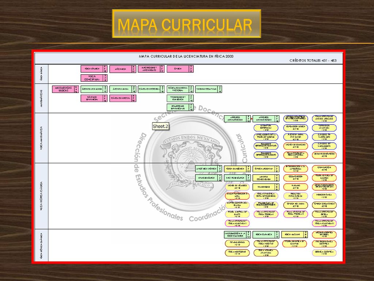The width and height of the screenshot is (374, 281).
Task: Select the 'TERMODINÁMICA' green course box
Action: point(209,178)
